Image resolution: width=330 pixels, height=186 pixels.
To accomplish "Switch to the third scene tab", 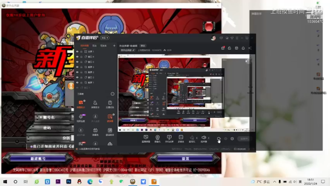I will [x=103, y=46].
